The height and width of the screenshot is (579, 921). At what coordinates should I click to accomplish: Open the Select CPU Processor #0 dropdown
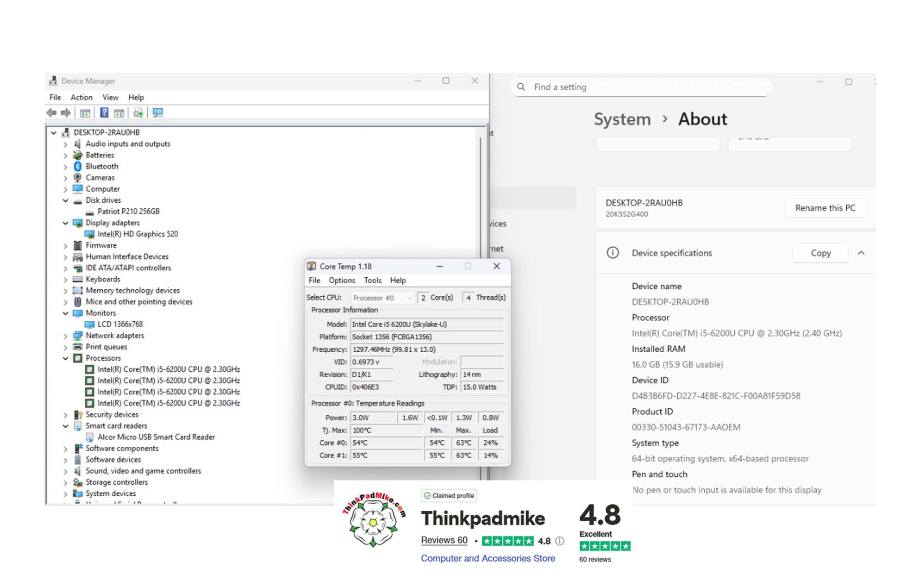coord(382,298)
